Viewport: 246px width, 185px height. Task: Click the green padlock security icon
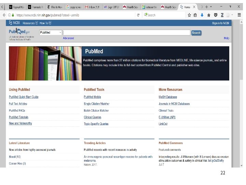(13, 15)
